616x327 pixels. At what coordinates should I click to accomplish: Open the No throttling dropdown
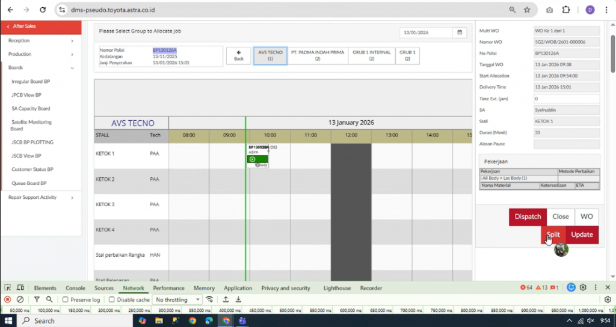tap(177, 299)
